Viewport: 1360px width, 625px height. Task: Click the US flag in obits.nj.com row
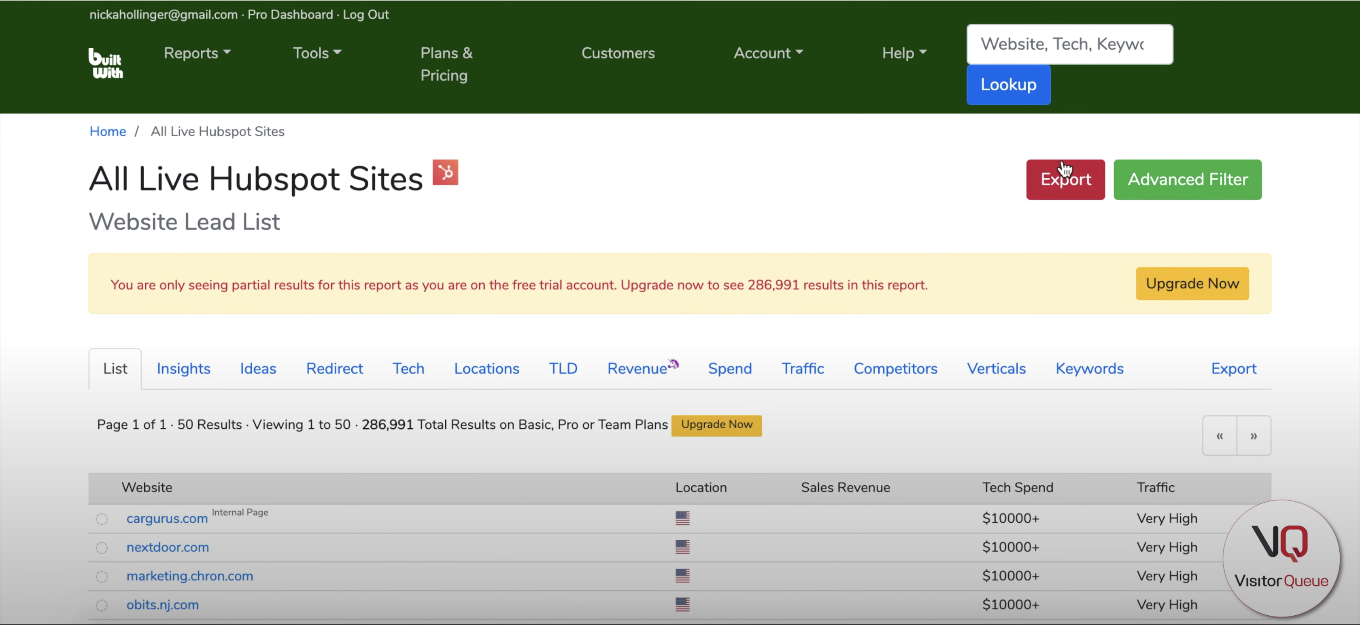682,604
